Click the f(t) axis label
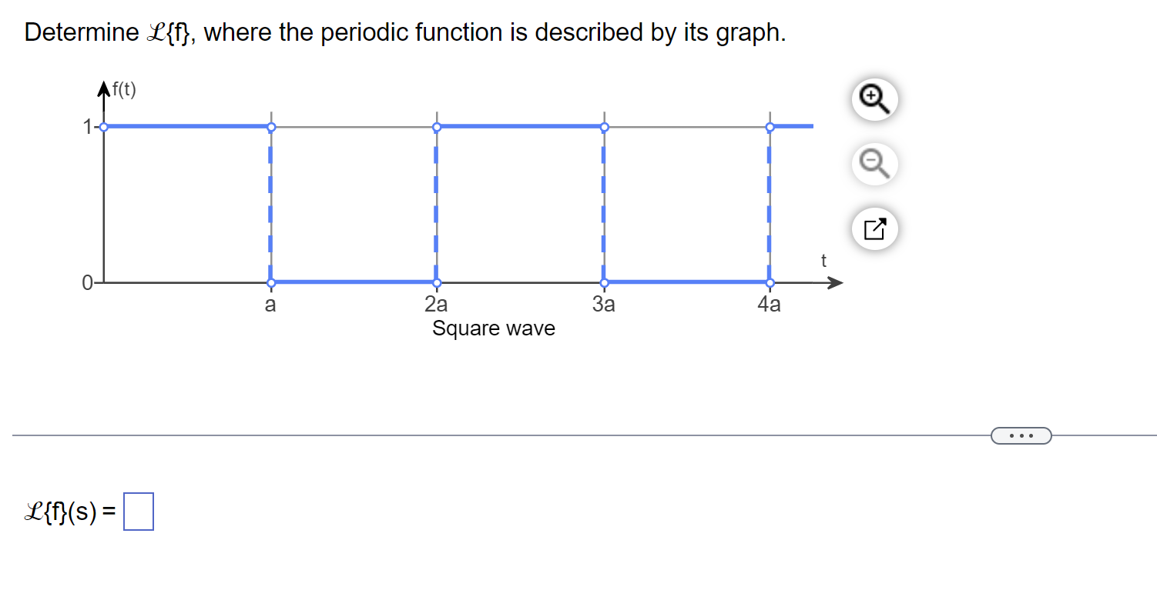The height and width of the screenshot is (600, 1157). tap(123, 88)
